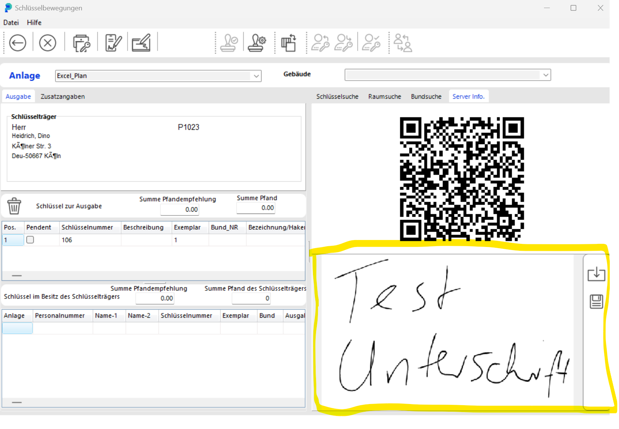Click the person key checkmark icon

click(372, 43)
